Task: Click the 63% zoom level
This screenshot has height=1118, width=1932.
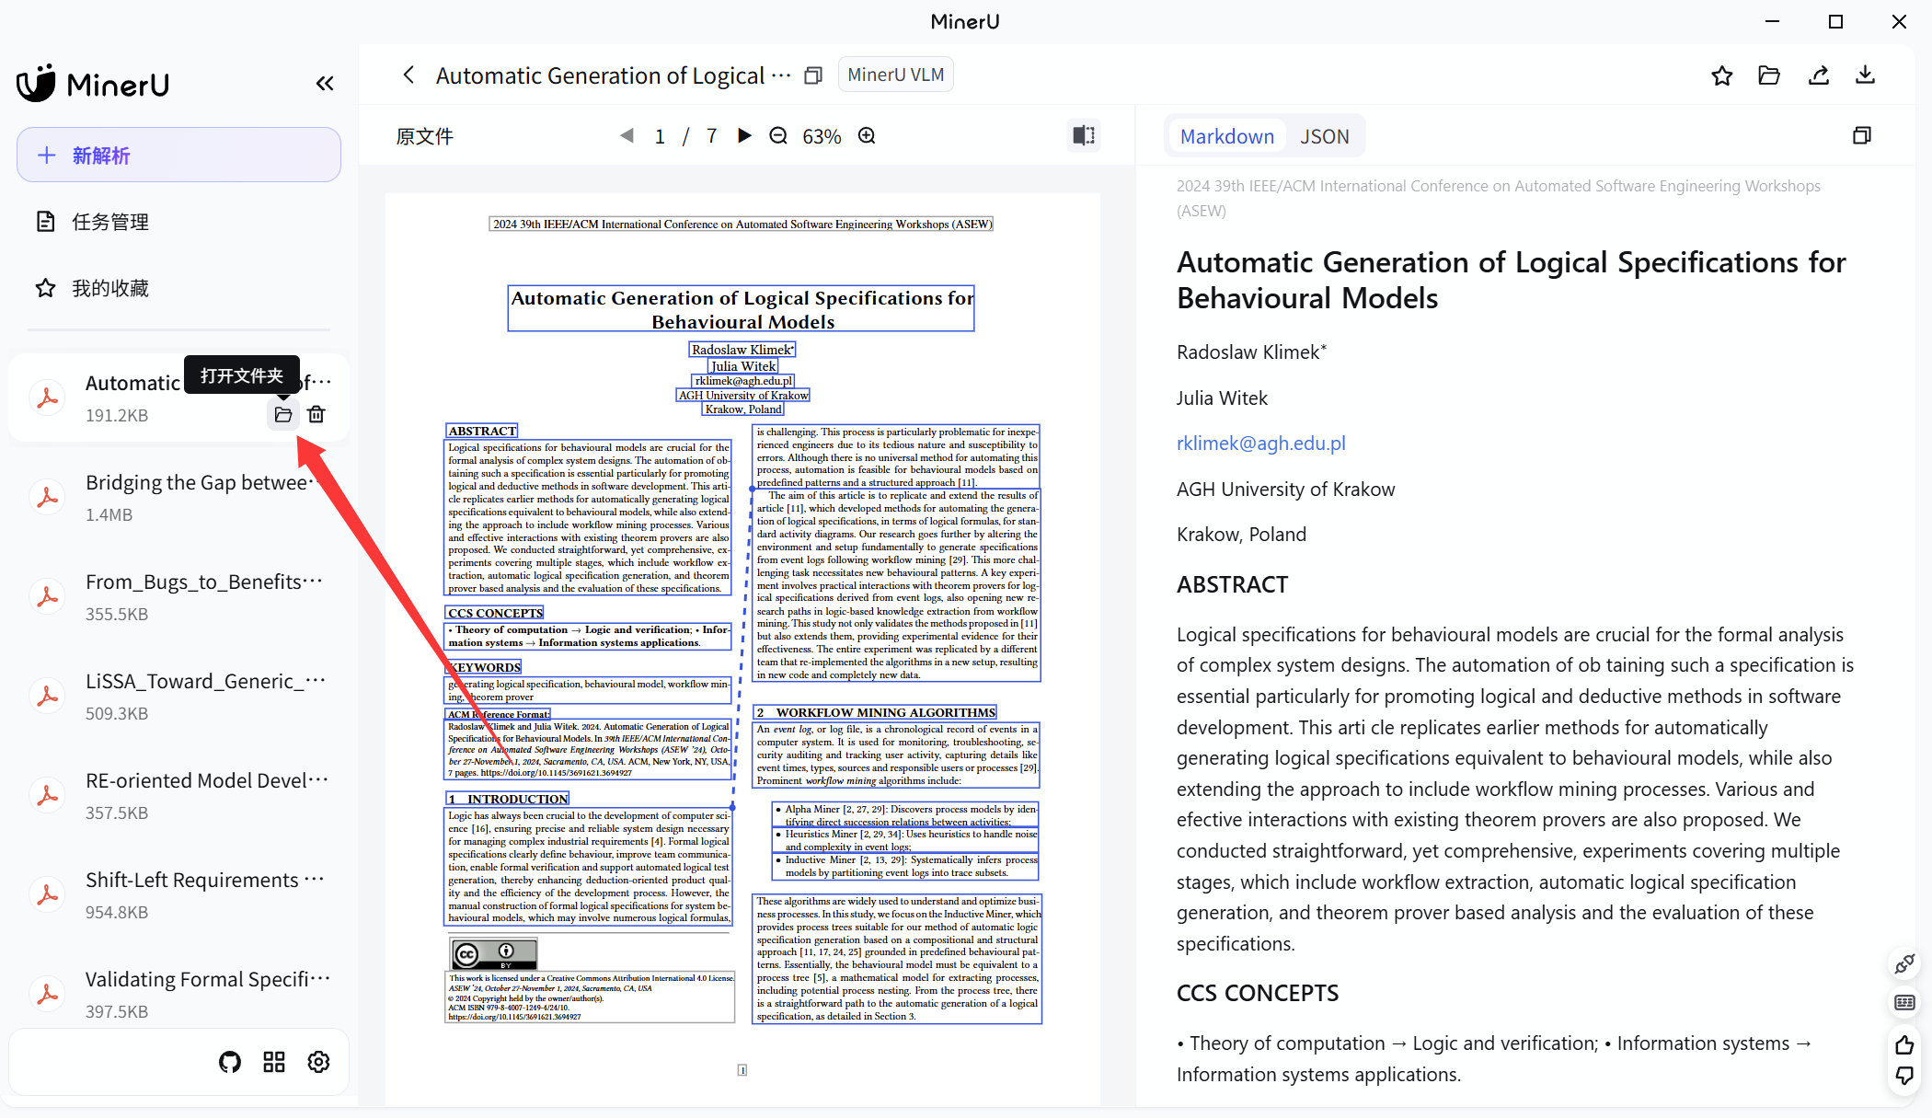Action: pyautogui.click(x=822, y=136)
